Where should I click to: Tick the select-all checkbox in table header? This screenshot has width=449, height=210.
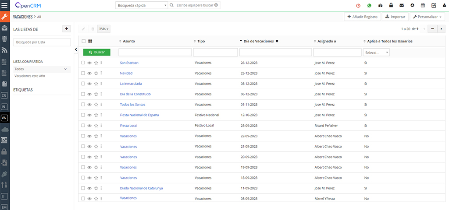coord(84,41)
